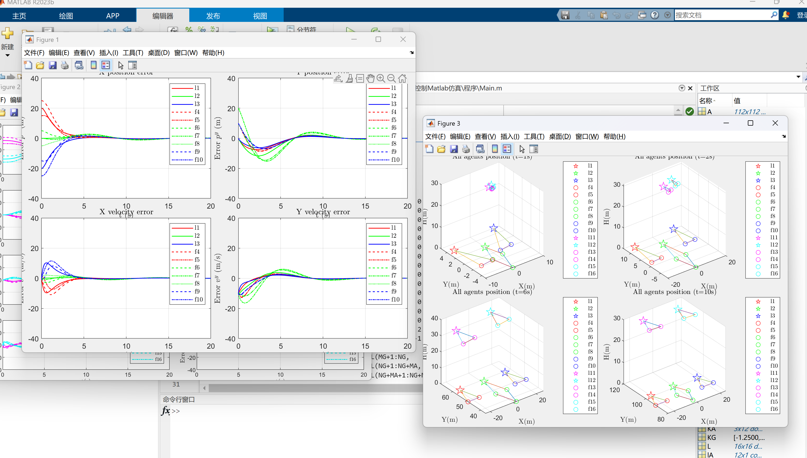The image size is (807, 458).
Task: Open 帮助(H) menu in Figure 3
Action: (x=614, y=137)
